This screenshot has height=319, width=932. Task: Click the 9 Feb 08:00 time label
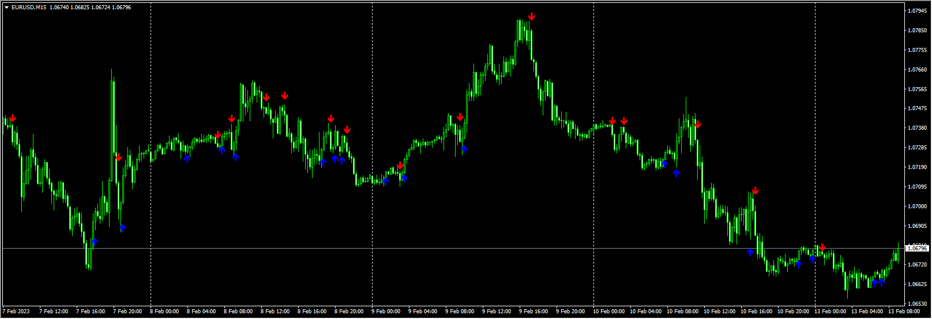460,312
